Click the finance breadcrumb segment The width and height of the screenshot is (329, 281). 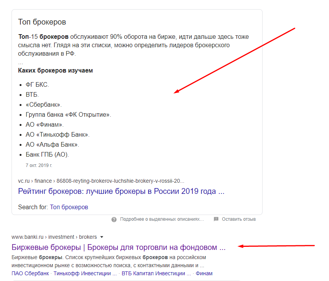click(x=43, y=180)
